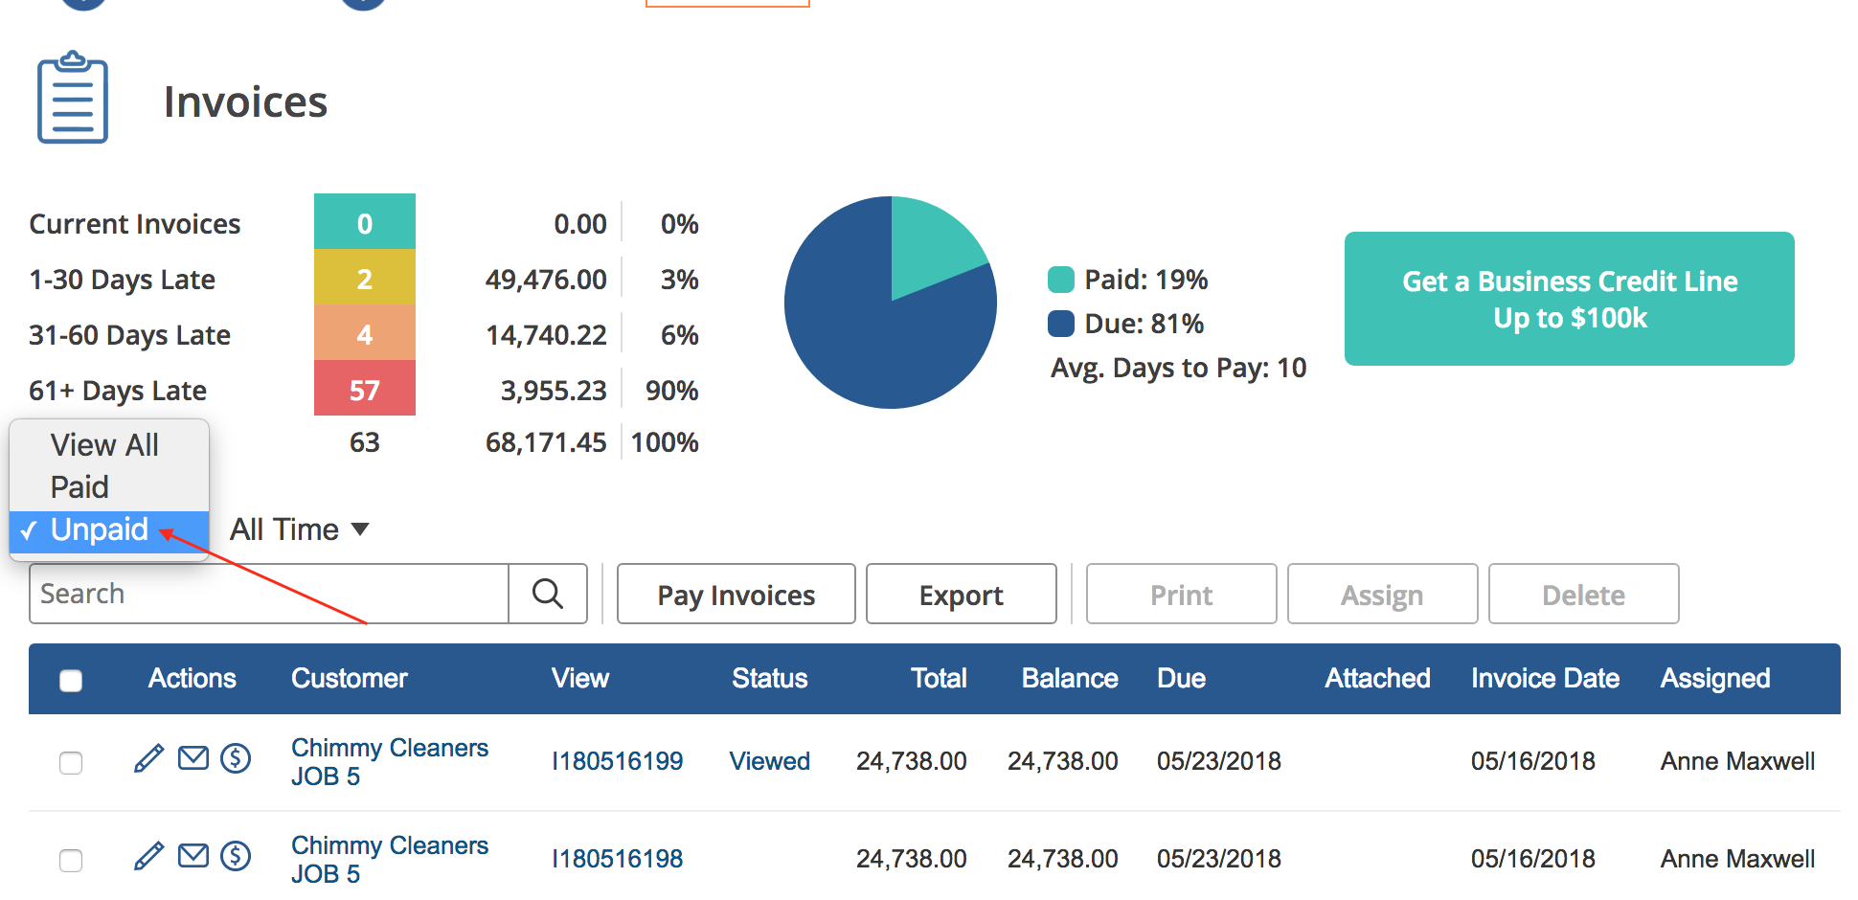This screenshot has height=900, width=1858.
Task: Open the Get a Business Credit Line banner
Action: (1569, 299)
